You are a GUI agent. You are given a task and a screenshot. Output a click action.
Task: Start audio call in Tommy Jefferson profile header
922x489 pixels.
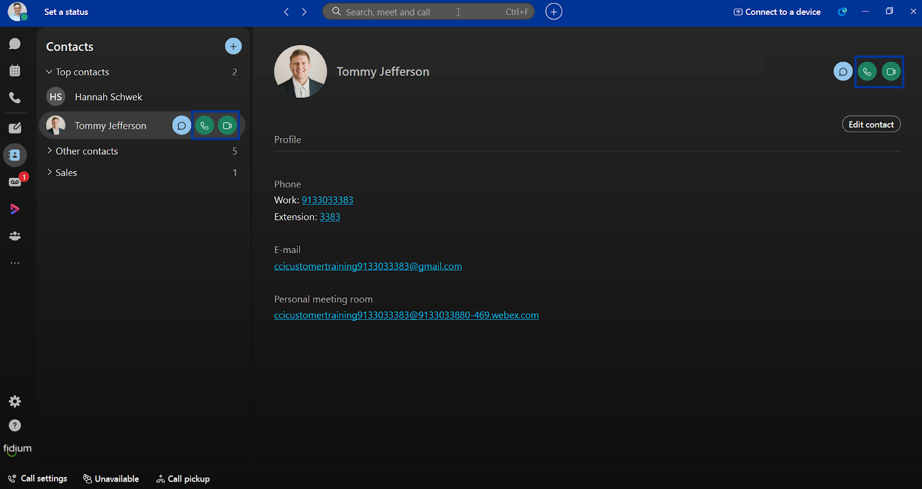pyautogui.click(x=867, y=72)
